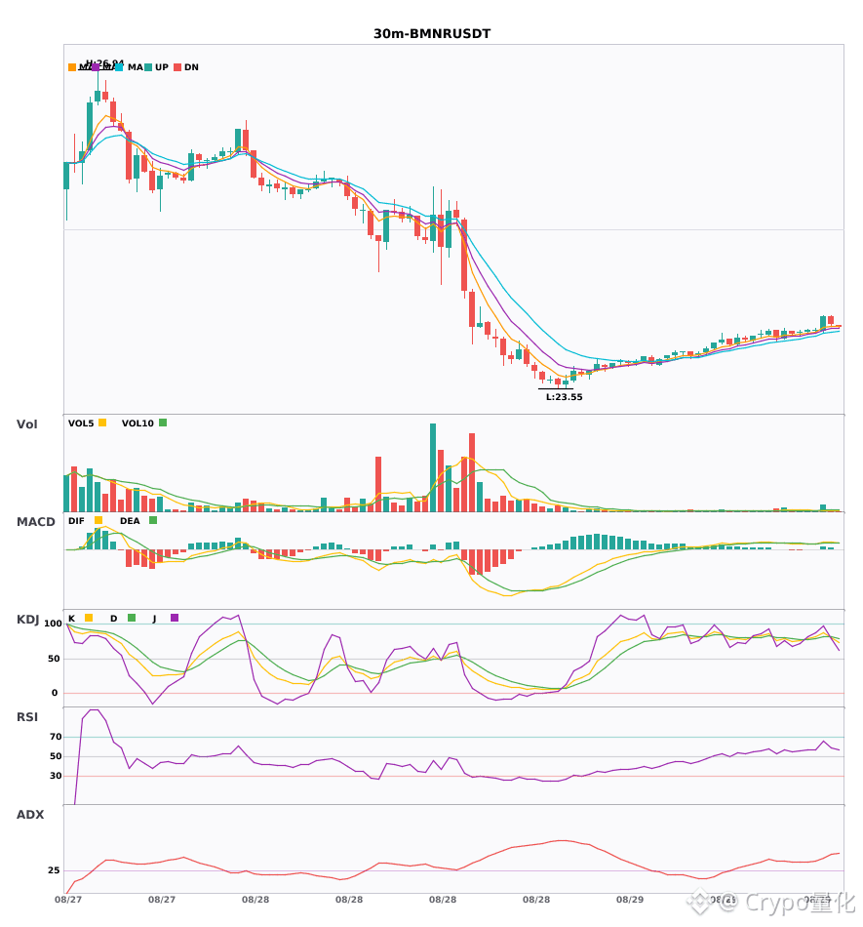Click the DN legend text
The image size is (863, 927).
click(x=191, y=67)
